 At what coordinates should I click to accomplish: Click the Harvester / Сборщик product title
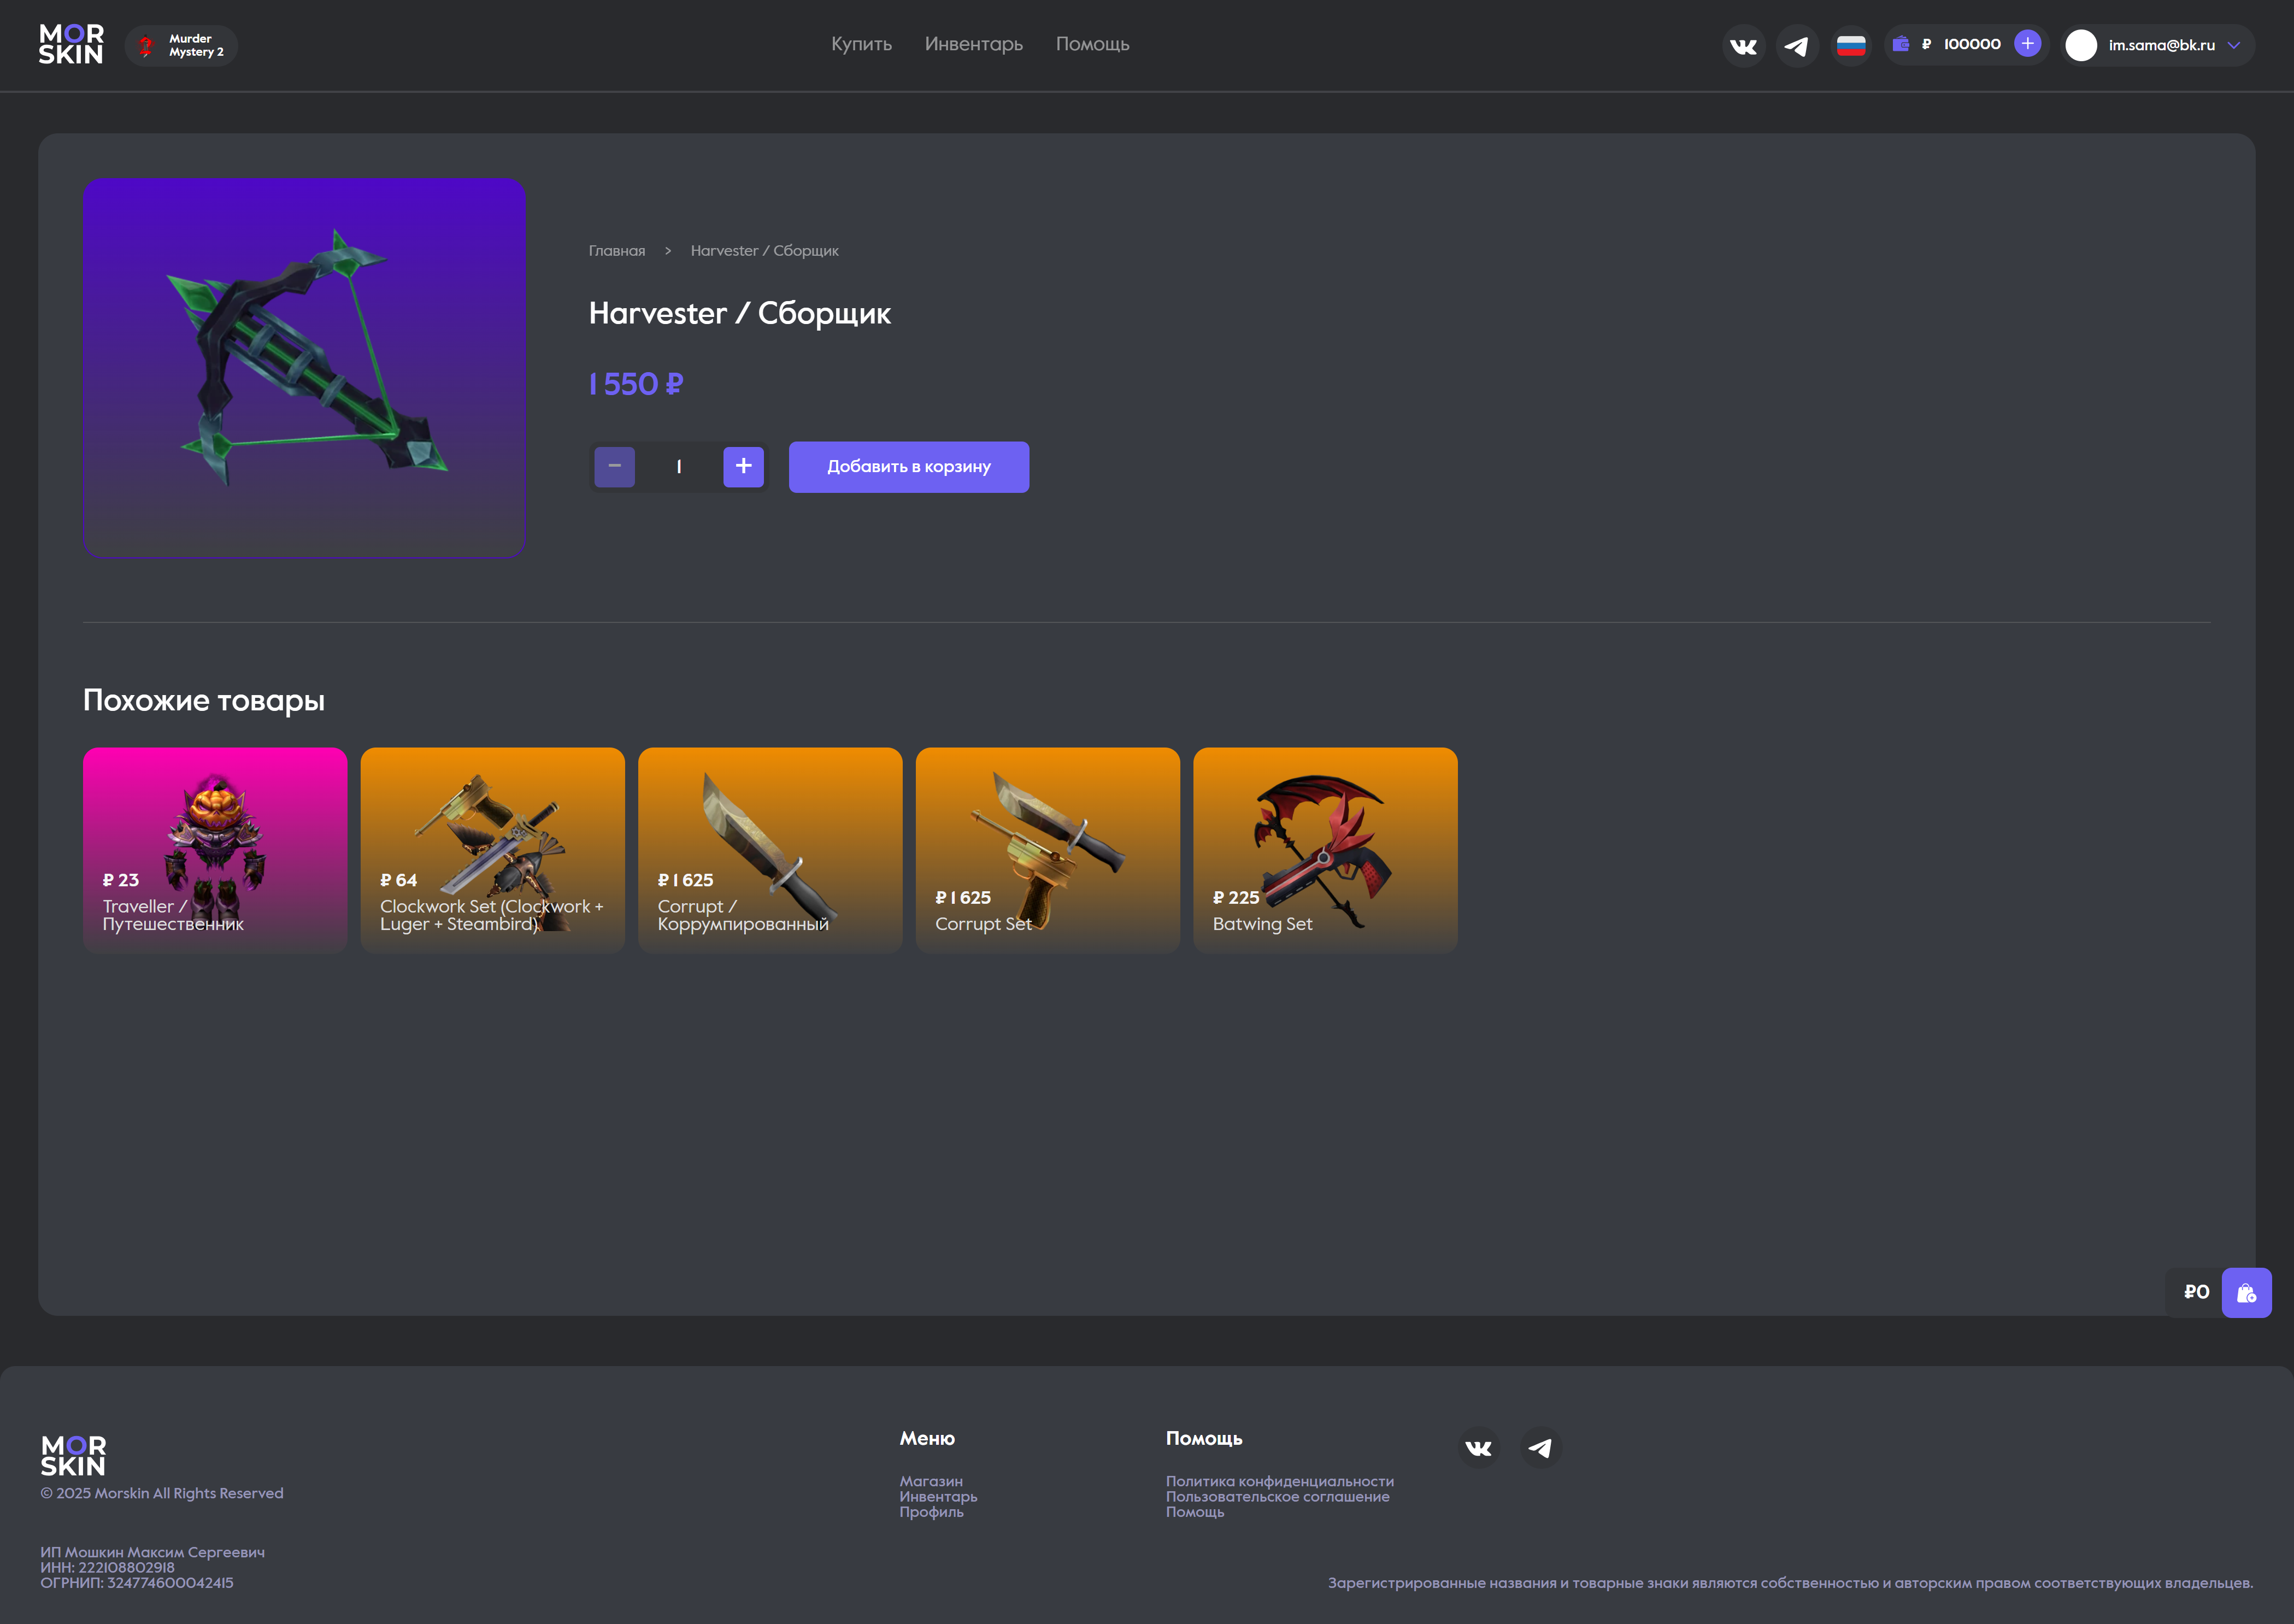(739, 314)
